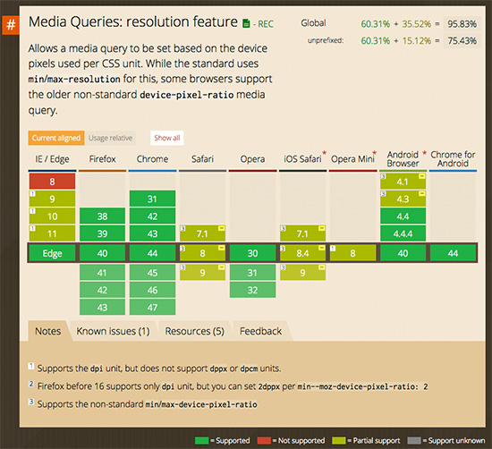Click the Opera 32 cell

click(252, 290)
